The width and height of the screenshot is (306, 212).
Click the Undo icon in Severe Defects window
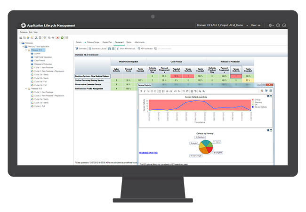click(x=184, y=91)
